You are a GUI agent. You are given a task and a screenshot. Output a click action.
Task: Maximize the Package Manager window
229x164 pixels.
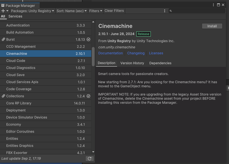[219, 5]
